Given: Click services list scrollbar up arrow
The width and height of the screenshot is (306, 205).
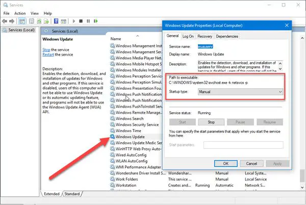Looking at the screenshot, I should coord(302,38).
